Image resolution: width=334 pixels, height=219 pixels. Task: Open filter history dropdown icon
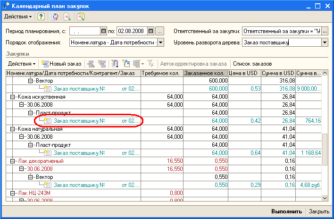coord(138,64)
